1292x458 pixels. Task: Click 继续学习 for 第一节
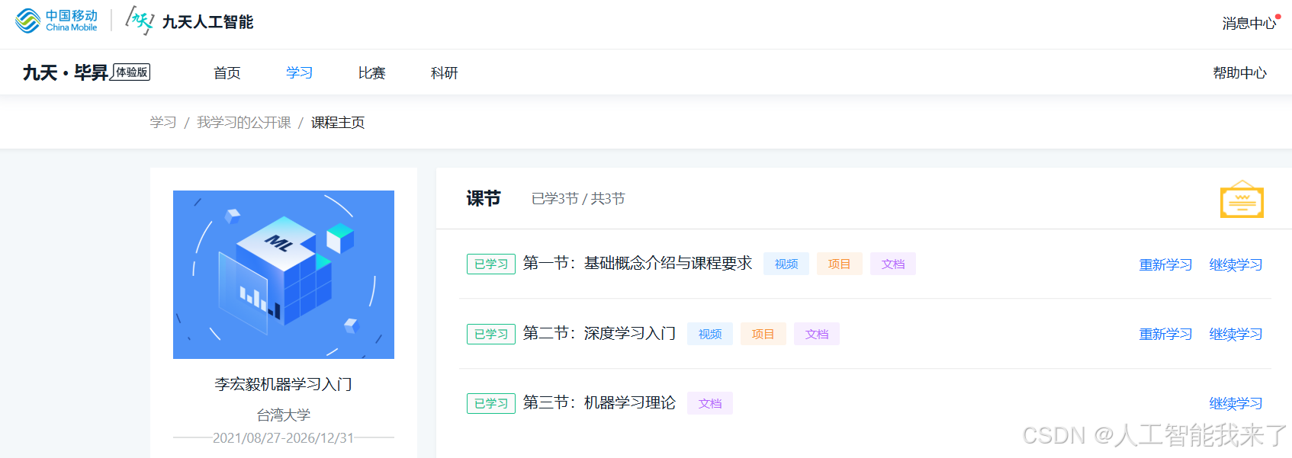click(x=1236, y=264)
